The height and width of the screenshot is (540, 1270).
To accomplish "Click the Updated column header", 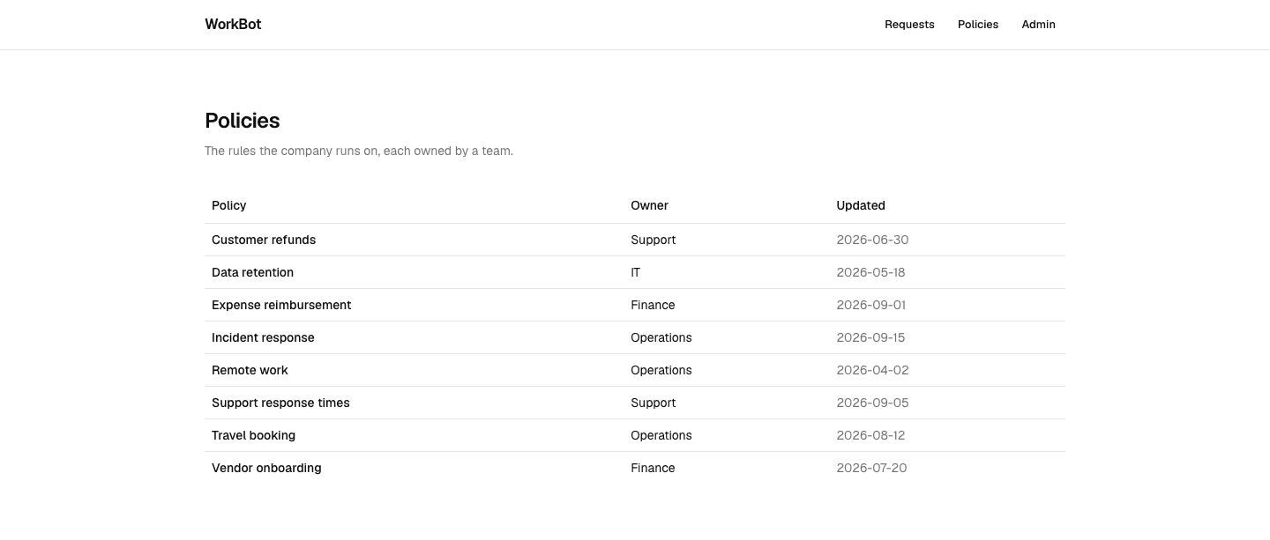I will (x=861, y=205).
